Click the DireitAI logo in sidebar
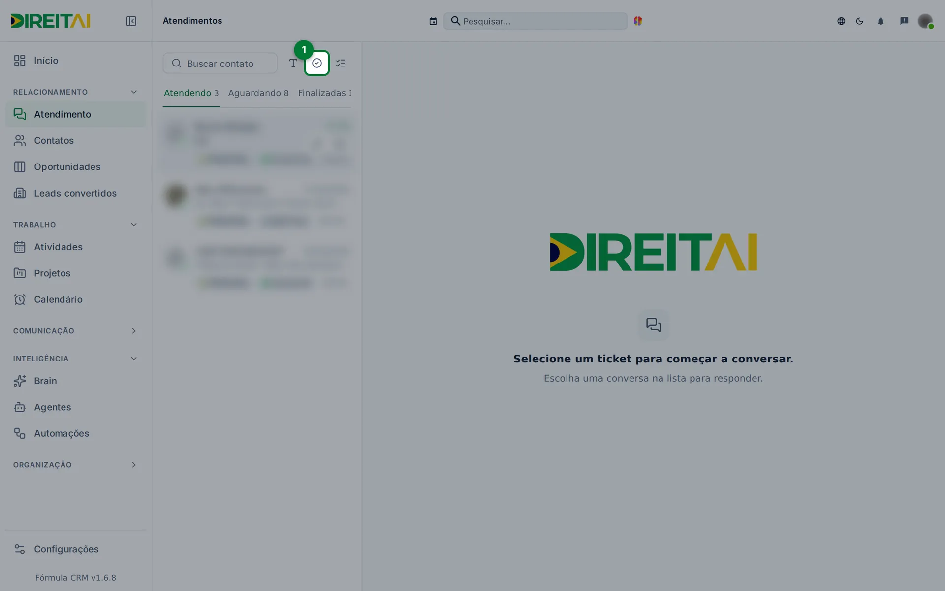945x591 pixels. point(50,21)
